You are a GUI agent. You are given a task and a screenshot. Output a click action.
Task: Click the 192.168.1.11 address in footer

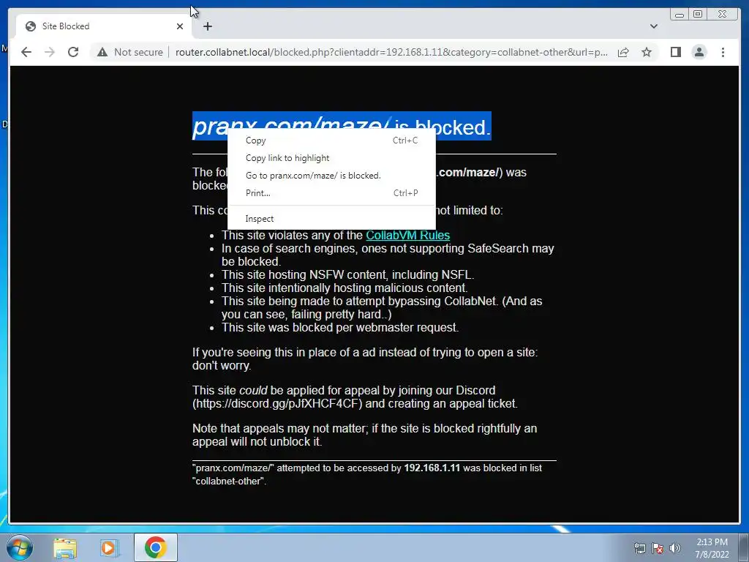click(432, 468)
